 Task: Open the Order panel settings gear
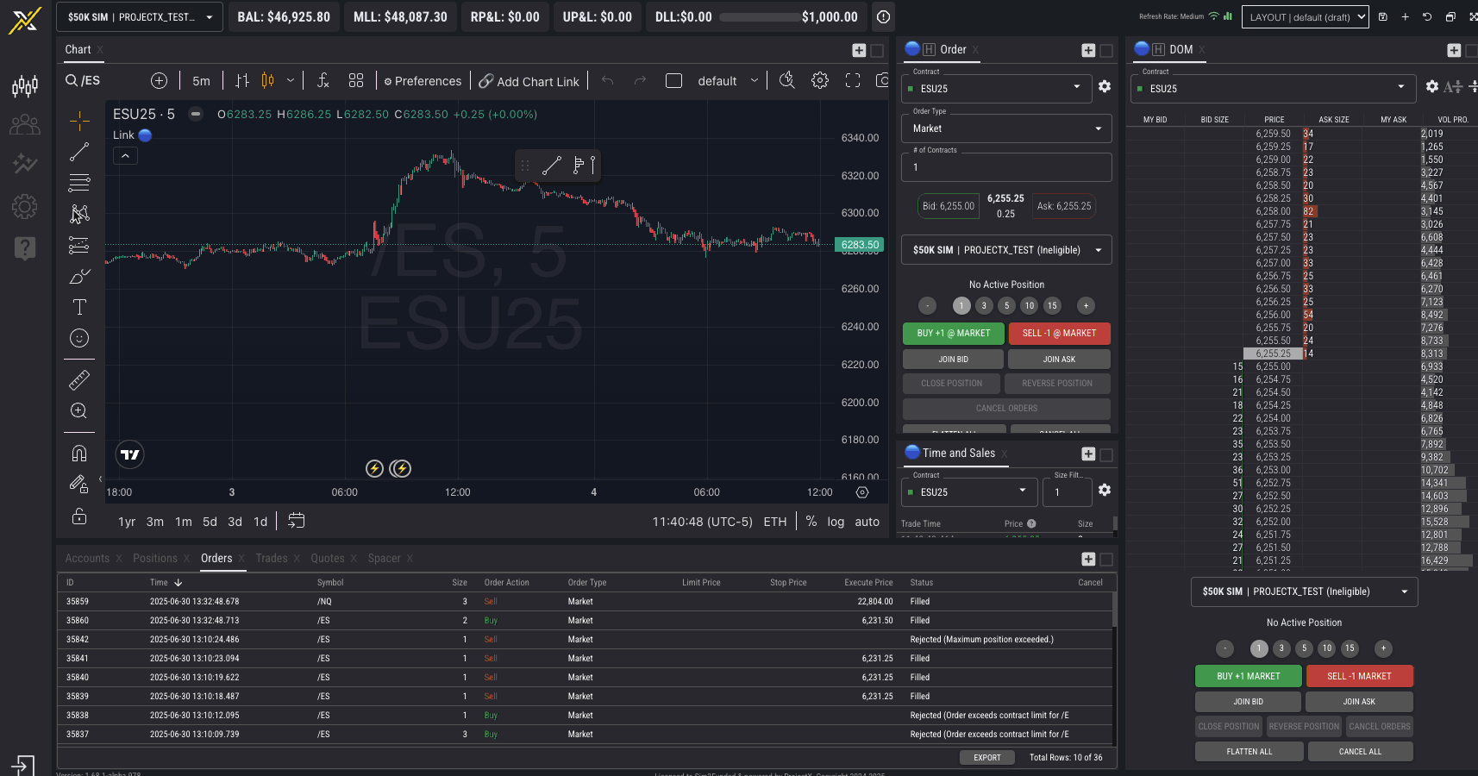pos(1105,86)
